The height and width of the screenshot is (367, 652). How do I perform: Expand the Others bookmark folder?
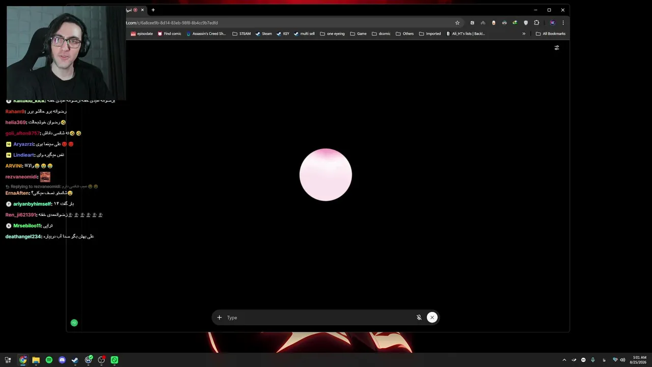(x=404, y=34)
